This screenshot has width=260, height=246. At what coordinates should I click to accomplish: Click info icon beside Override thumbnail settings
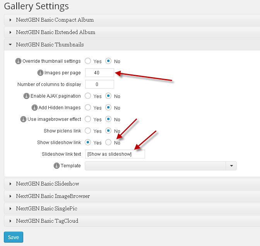18,61
